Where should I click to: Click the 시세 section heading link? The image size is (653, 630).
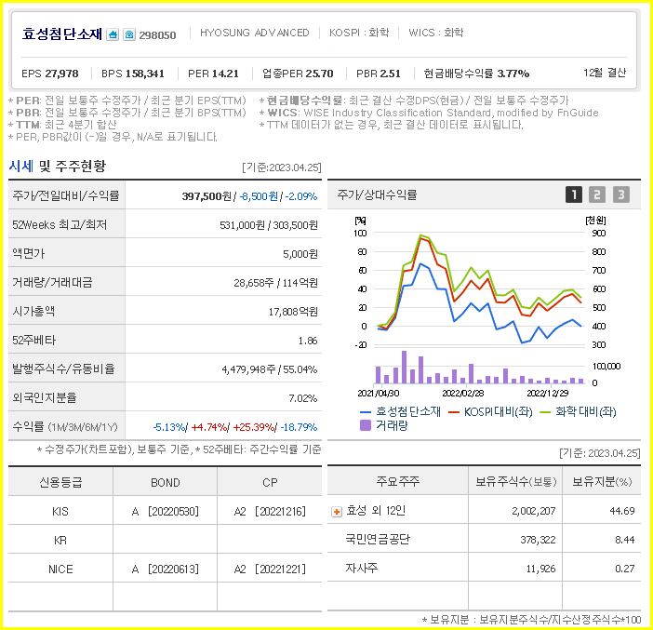coord(21,167)
